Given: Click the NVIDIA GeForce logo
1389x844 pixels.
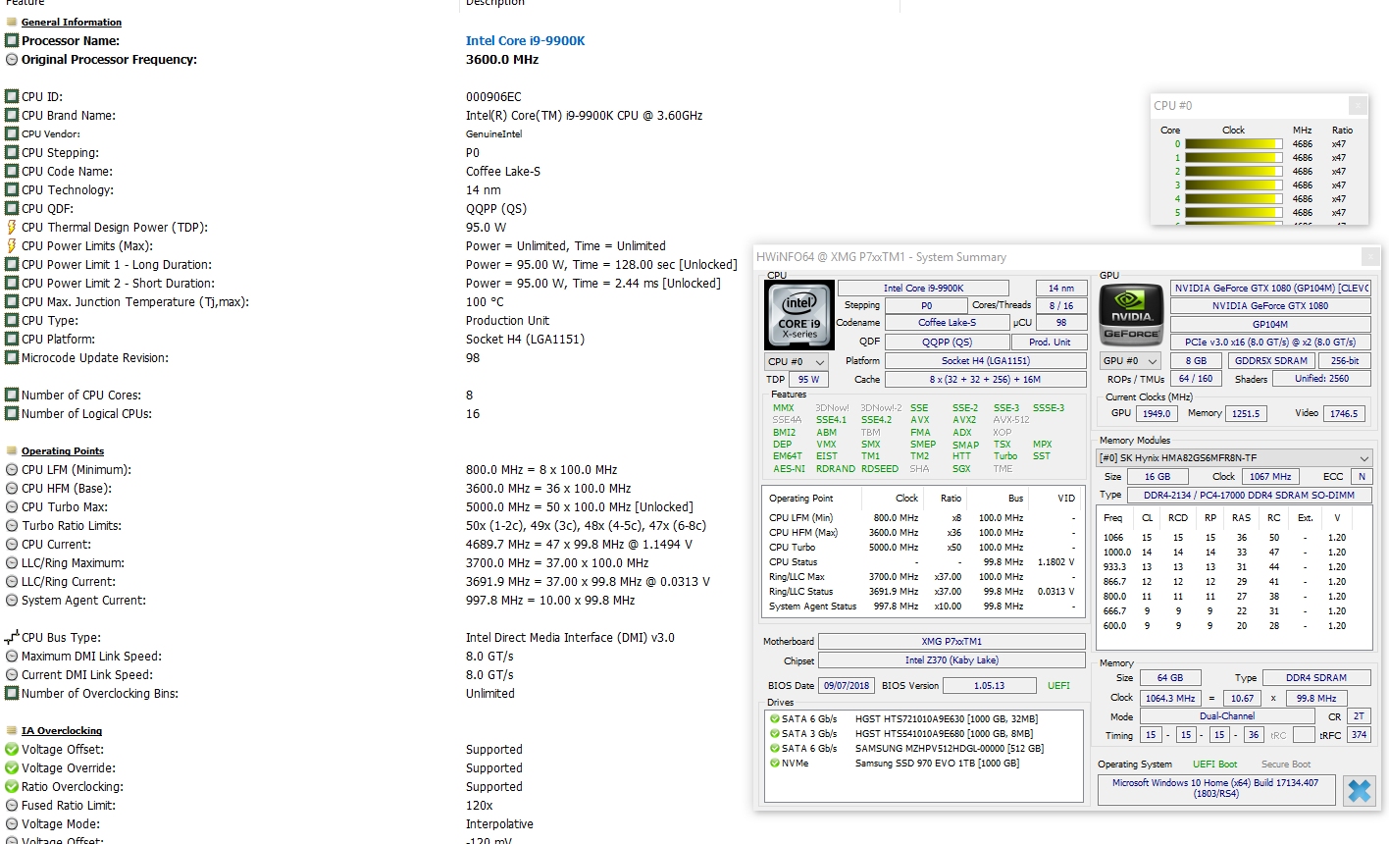Looking at the screenshot, I should pyautogui.click(x=1130, y=315).
